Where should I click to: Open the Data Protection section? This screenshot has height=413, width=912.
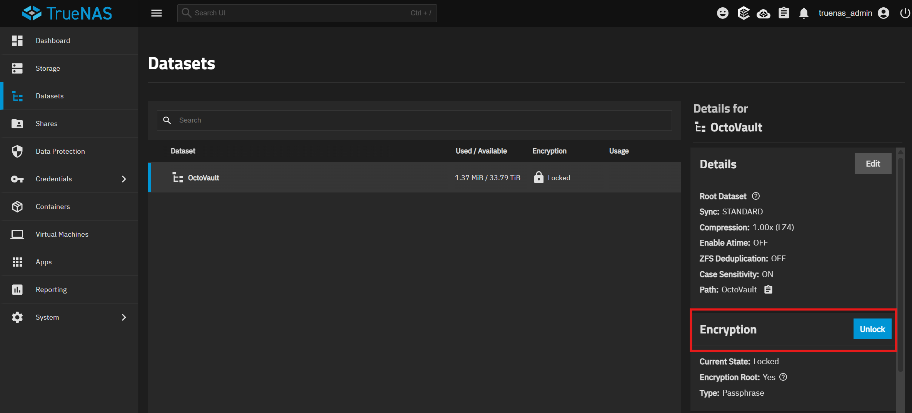pyautogui.click(x=60, y=151)
